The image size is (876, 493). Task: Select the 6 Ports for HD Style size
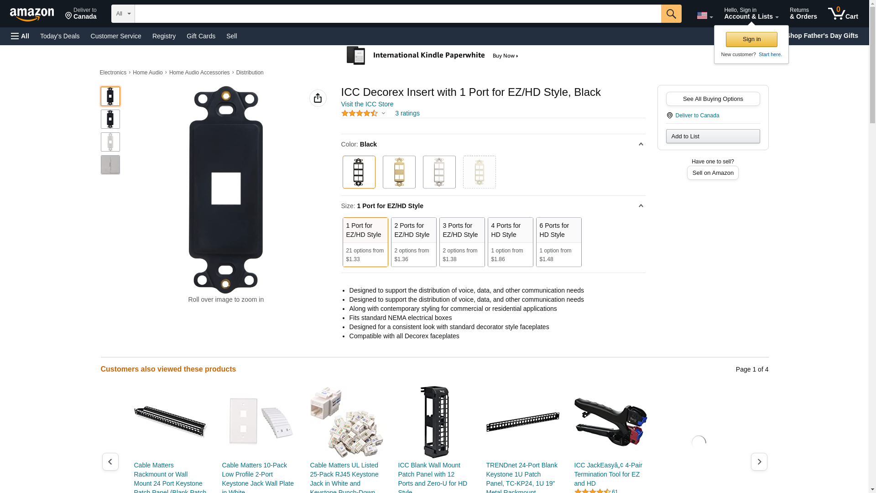coord(558,242)
